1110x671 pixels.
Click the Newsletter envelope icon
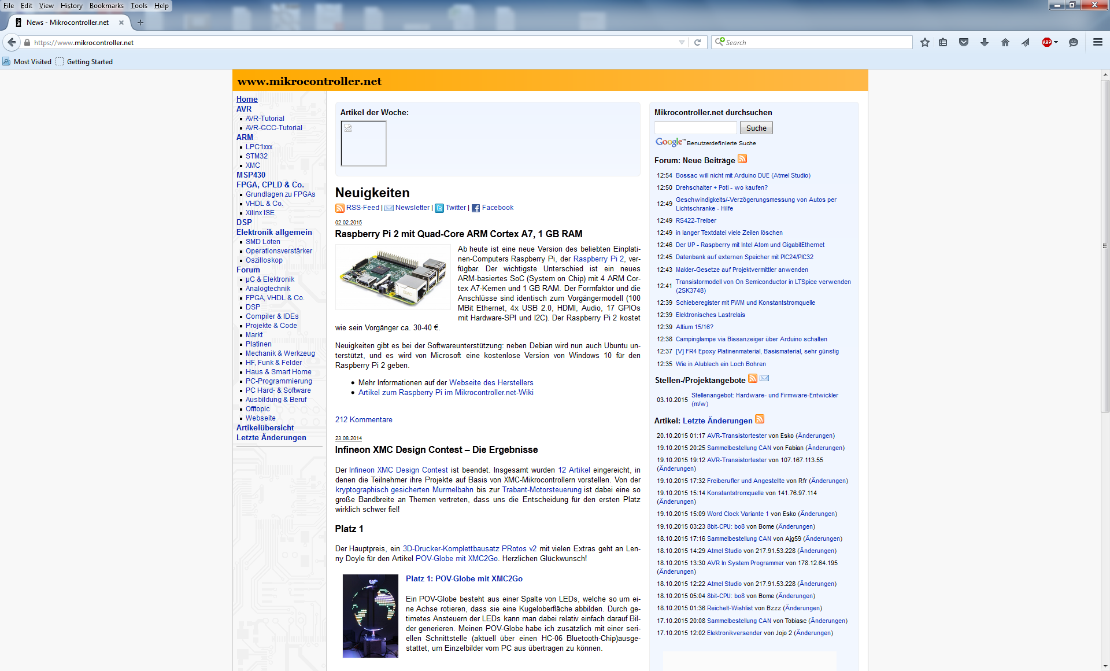(x=389, y=208)
